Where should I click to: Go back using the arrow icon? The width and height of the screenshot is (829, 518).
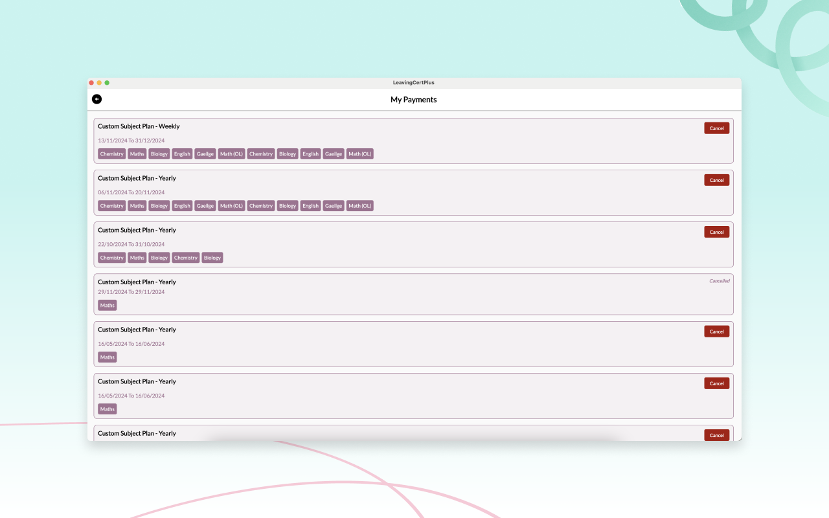(x=97, y=99)
